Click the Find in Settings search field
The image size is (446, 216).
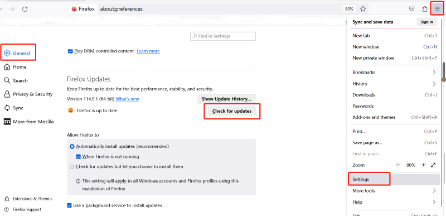coord(223,36)
